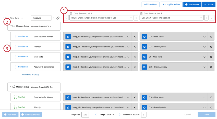Go to the next data source arrow
Viewport: 217px width, 119px height.
[212, 18]
